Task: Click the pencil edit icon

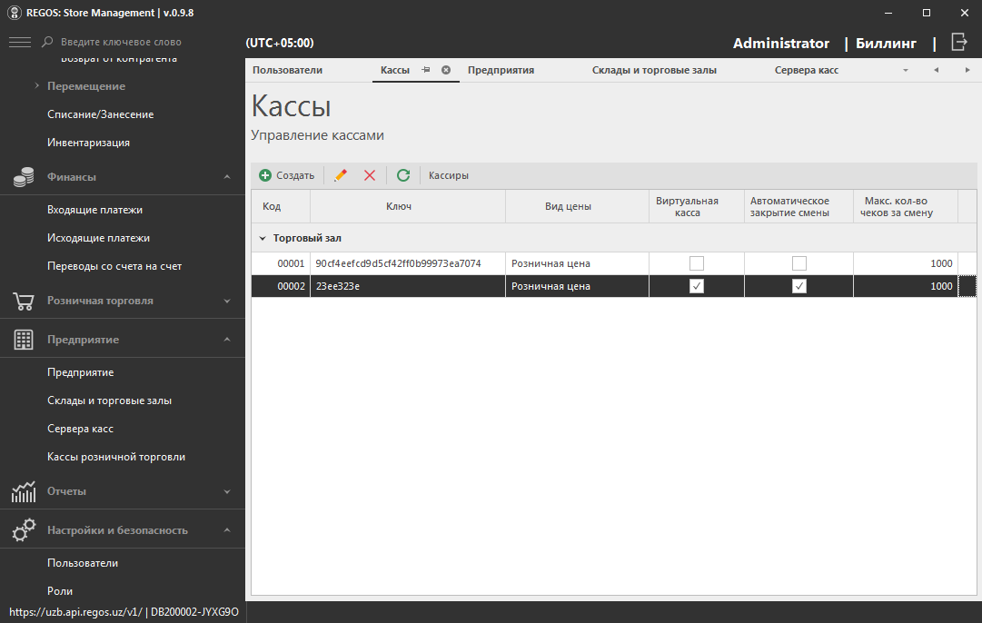Action: click(x=341, y=175)
